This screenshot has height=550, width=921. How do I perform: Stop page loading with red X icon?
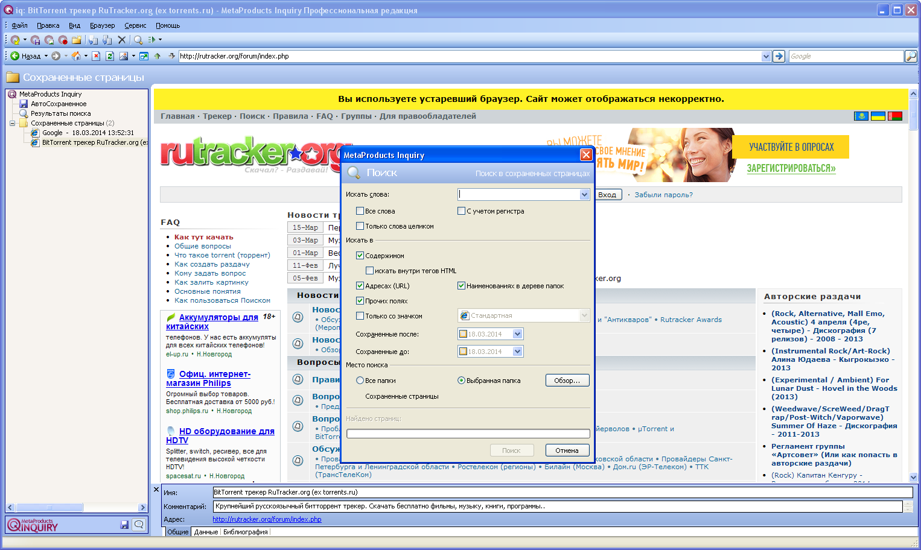pos(96,56)
